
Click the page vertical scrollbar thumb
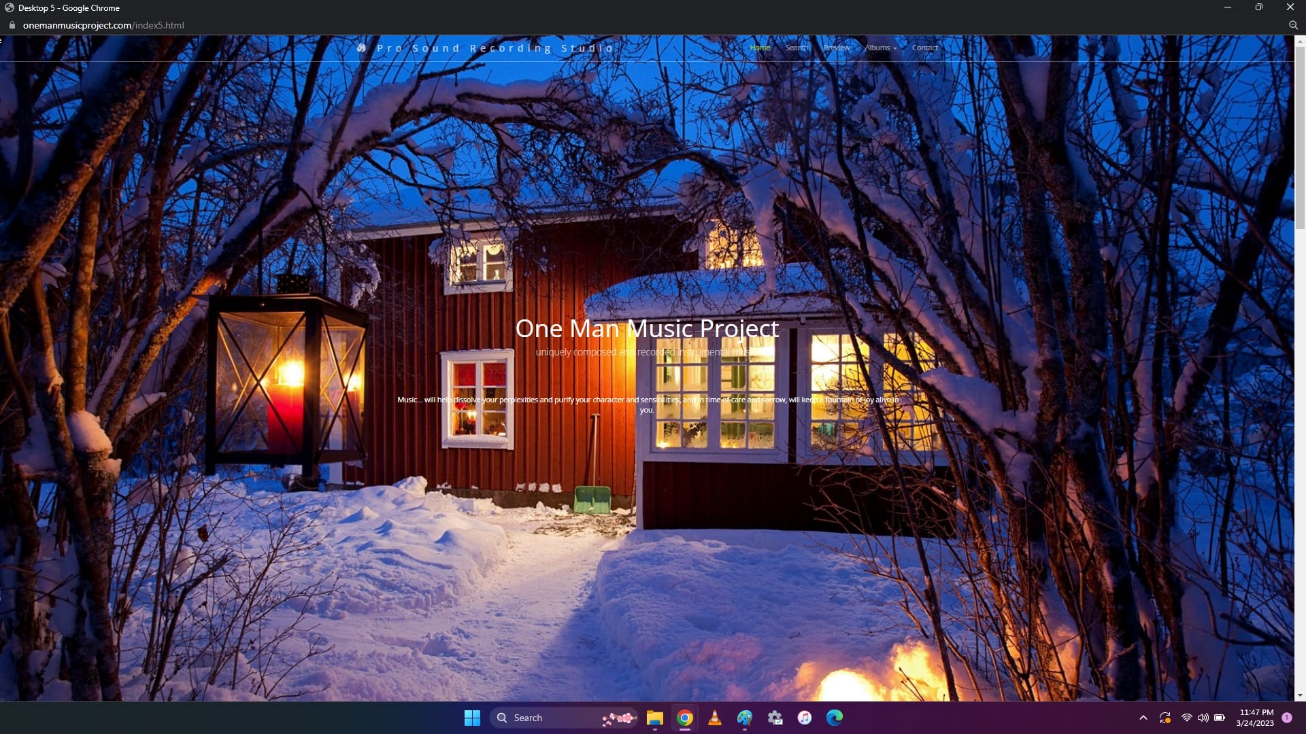(x=1300, y=136)
